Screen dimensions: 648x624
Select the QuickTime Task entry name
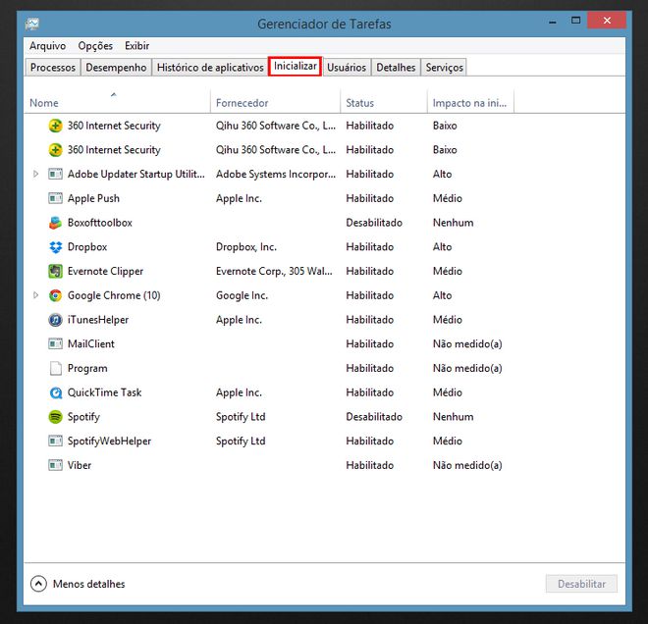[104, 392]
